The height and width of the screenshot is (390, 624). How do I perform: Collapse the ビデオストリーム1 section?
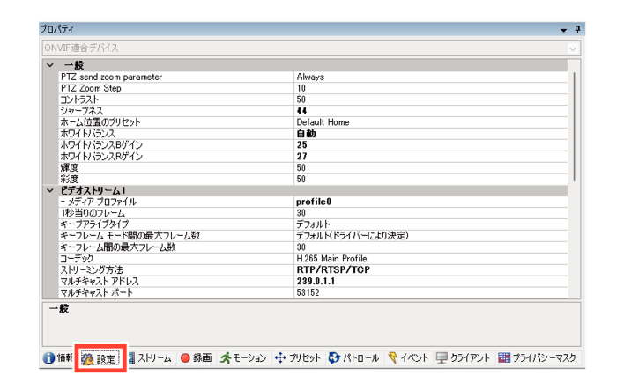tap(50, 190)
